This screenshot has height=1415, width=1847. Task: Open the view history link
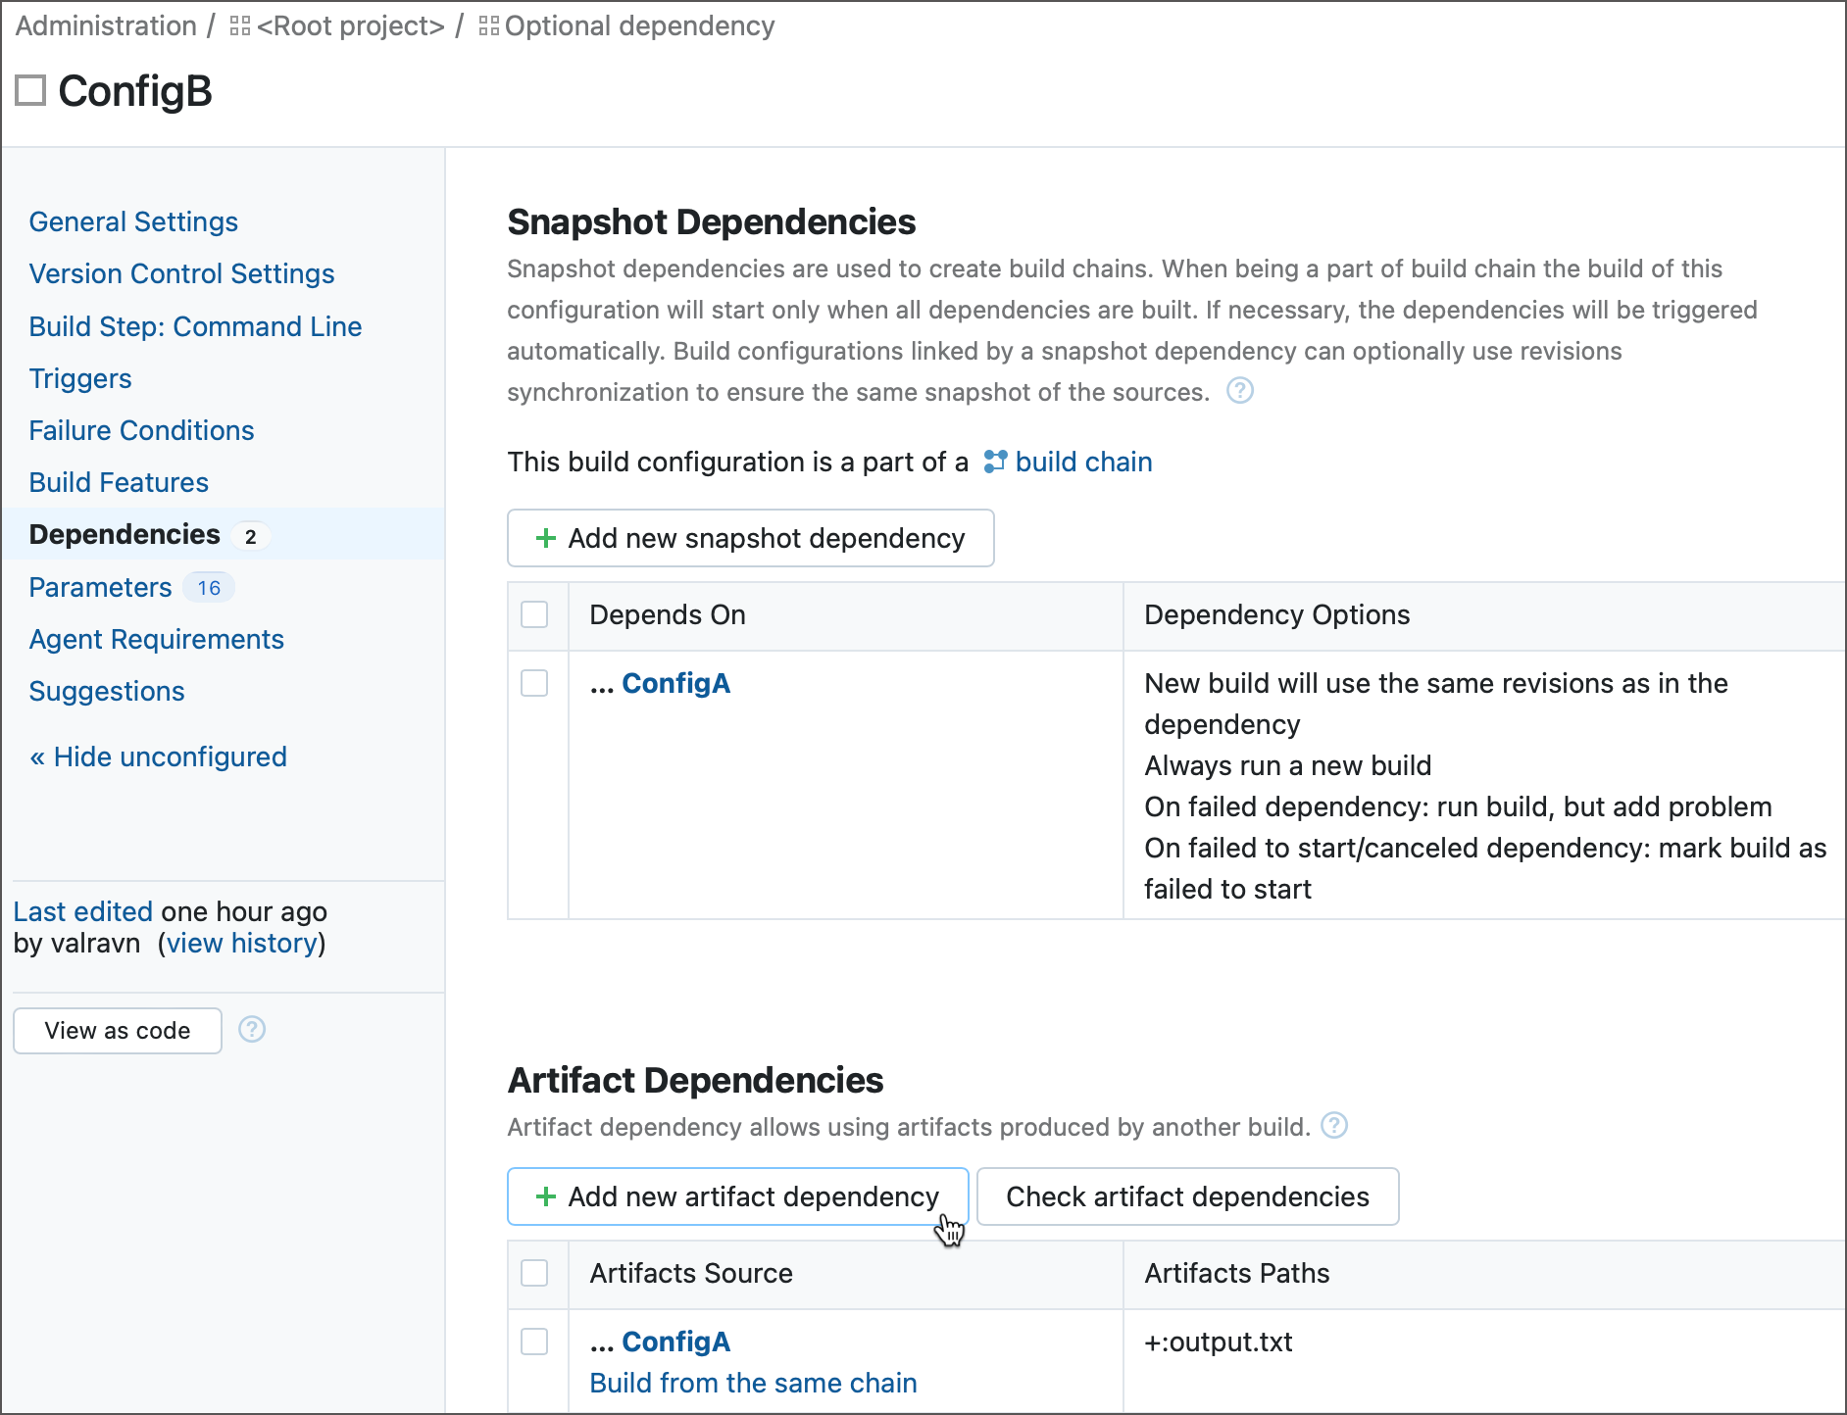click(x=242, y=943)
